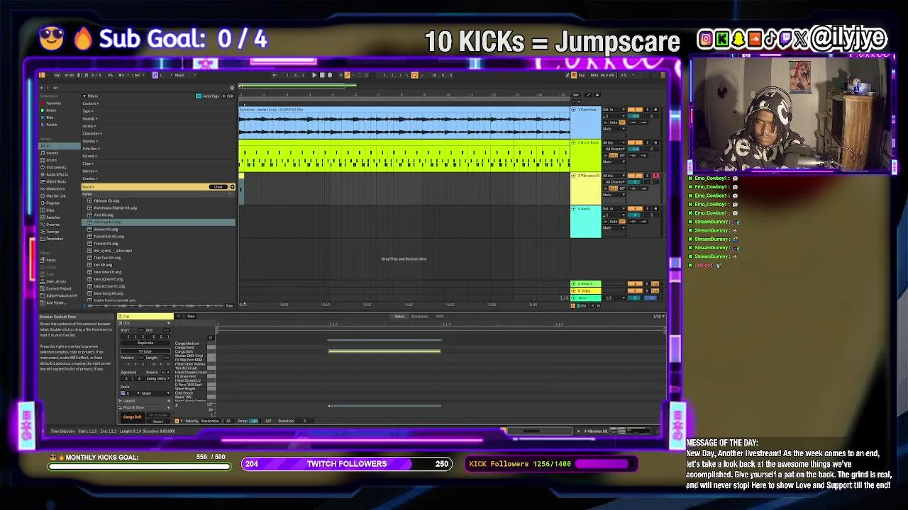
Task: Select the Favorites collection
Action: point(52,103)
